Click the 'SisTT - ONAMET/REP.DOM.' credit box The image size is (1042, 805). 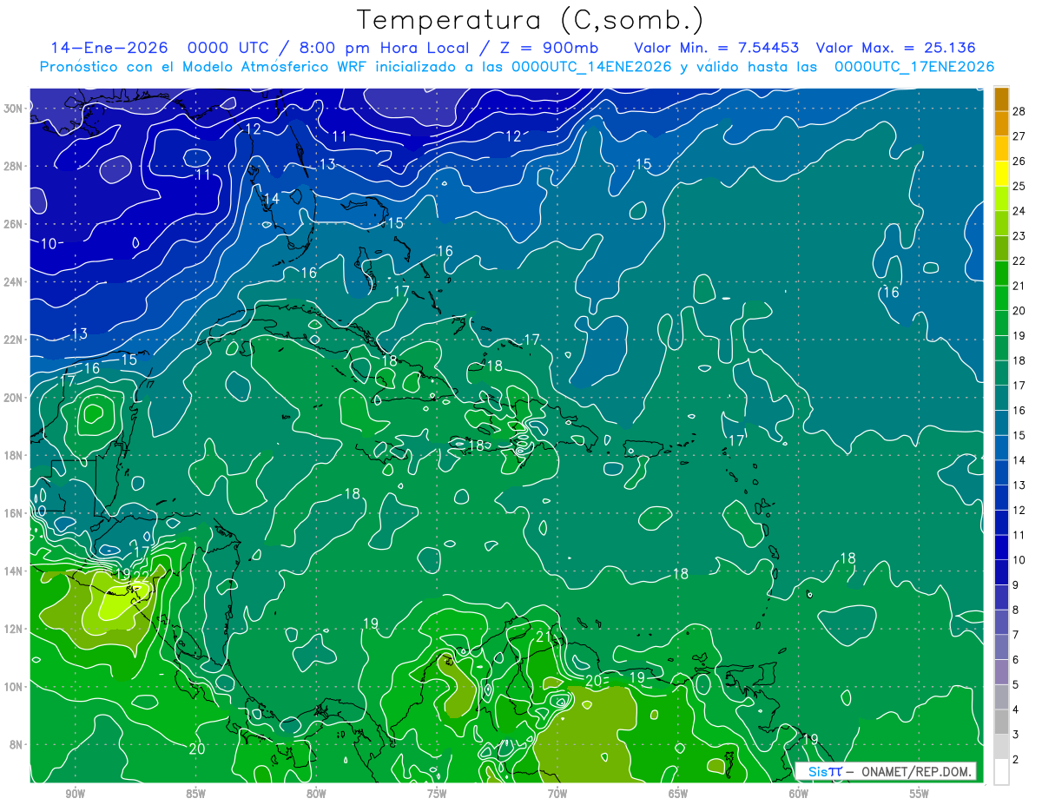pyautogui.click(x=886, y=771)
